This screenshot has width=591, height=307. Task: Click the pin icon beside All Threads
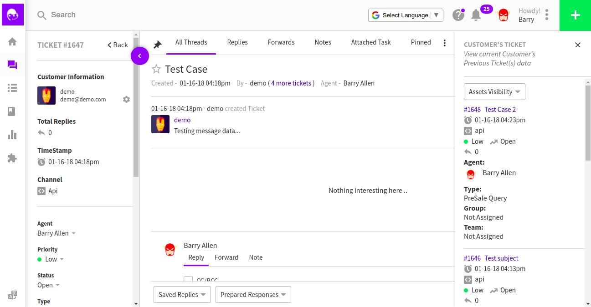pyautogui.click(x=157, y=45)
